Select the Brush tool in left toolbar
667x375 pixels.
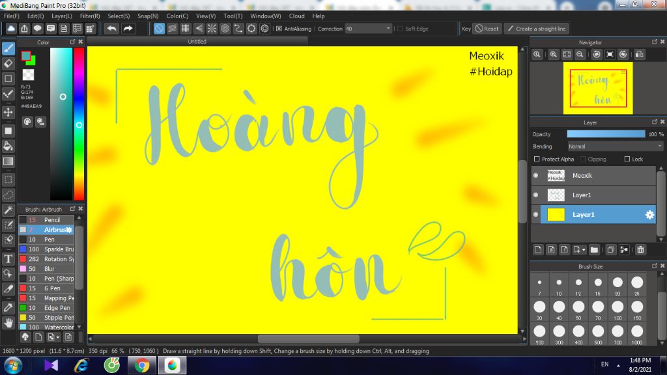[8, 48]
